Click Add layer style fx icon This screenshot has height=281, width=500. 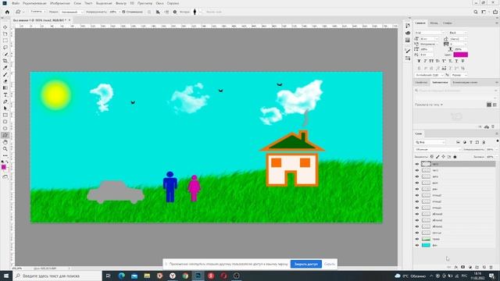(456, 267)
